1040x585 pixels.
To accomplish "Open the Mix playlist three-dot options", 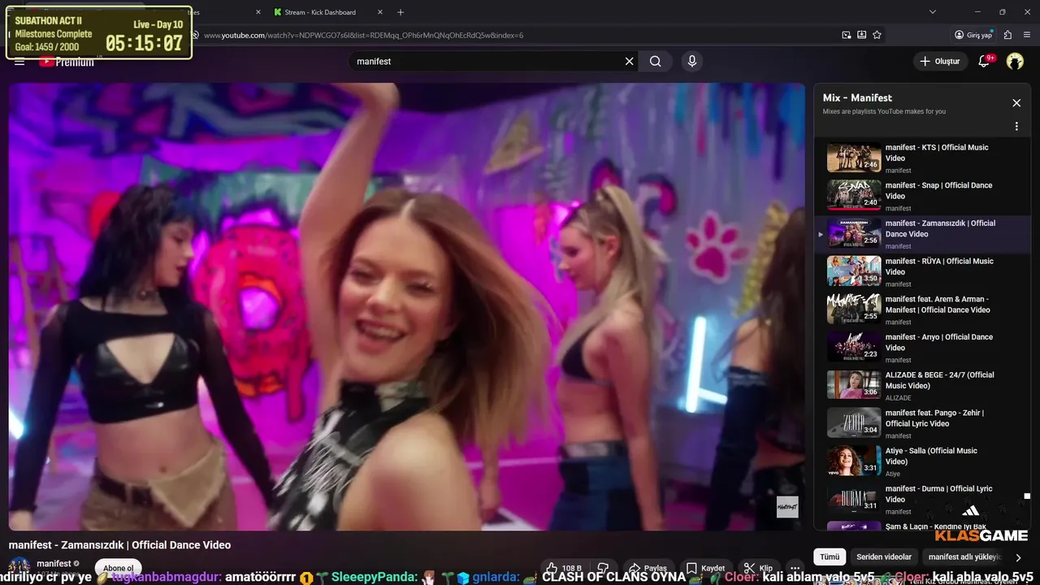I will 1016,127.
